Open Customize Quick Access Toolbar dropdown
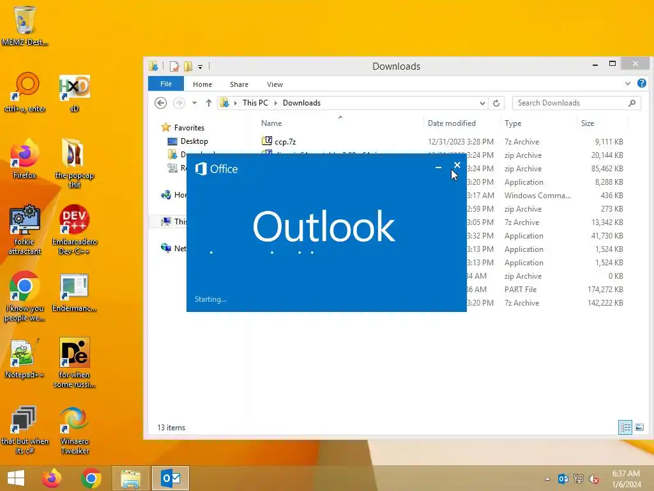Viewport: 654px width, 491px height. (x=200, y=66)
